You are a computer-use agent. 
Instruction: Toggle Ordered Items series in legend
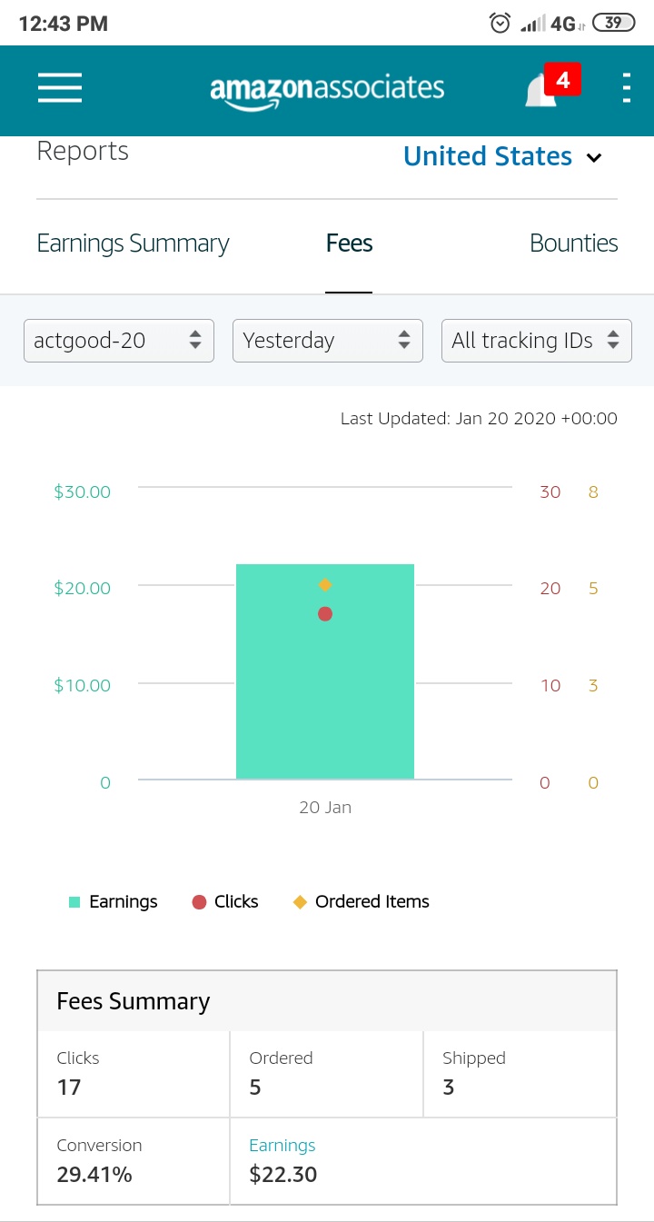pos(362,902)
